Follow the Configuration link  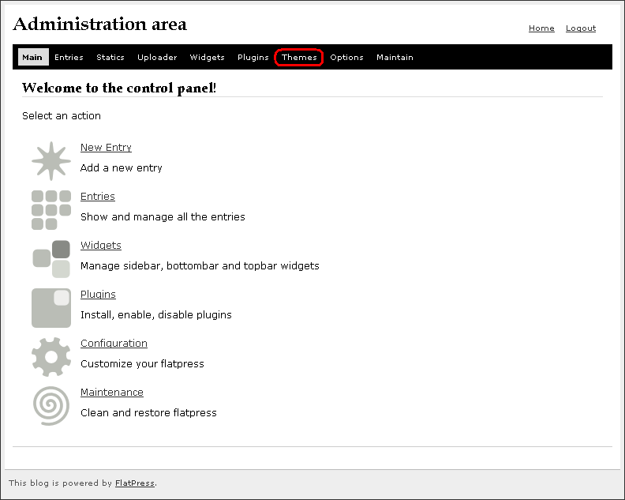[x=114, y=344]
